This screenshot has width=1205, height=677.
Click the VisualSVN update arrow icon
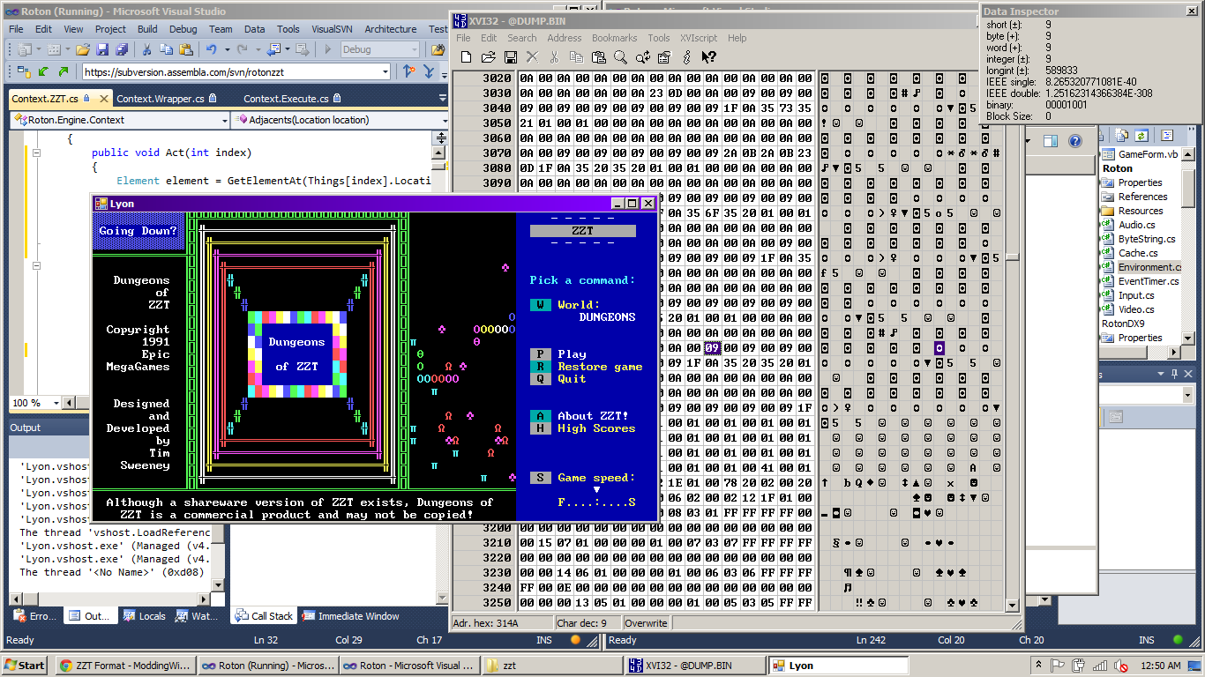(43, 71)
